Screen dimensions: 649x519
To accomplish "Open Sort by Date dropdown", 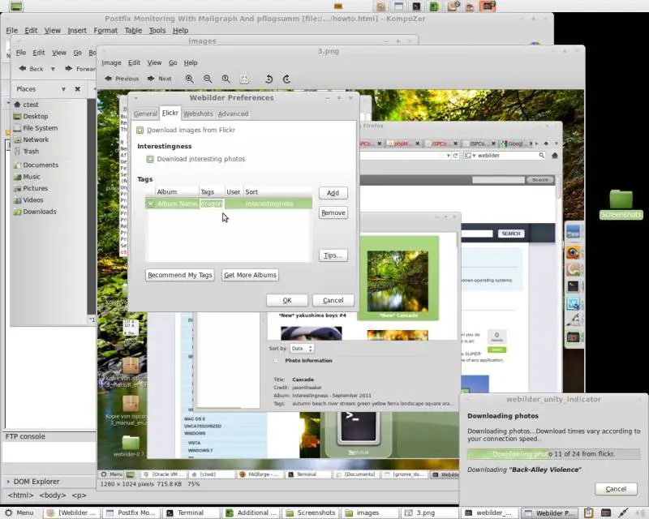I will [301, 349].
